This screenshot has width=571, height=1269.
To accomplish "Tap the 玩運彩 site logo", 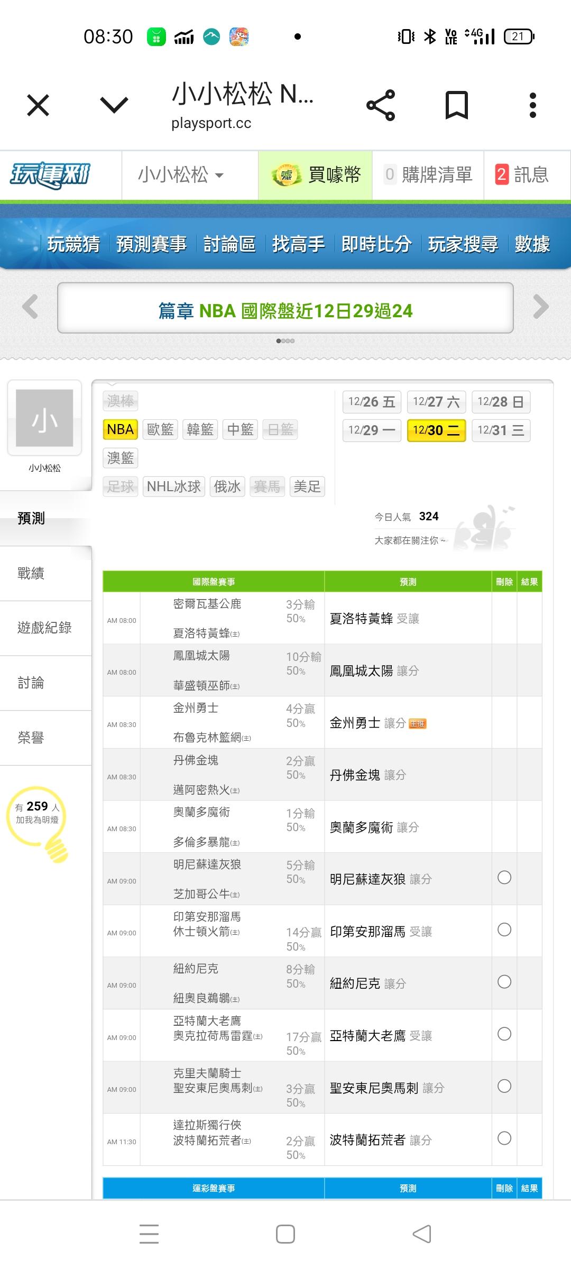I will point(51,175).
